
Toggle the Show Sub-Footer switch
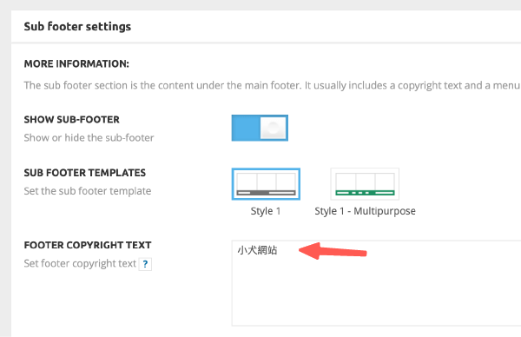tap(260, 128)
